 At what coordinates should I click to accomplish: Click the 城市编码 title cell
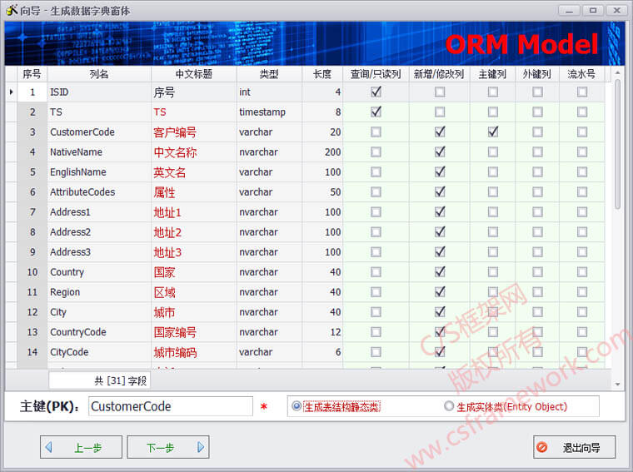click(194, 352)
